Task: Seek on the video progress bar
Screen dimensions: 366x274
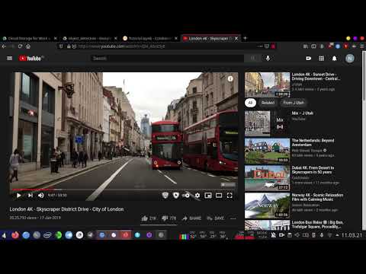Action: pos(124,190)
